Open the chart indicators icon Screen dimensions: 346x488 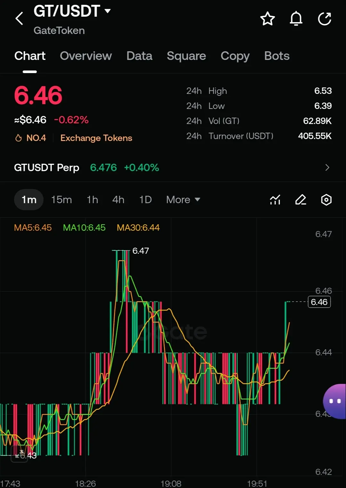point(275,200)
